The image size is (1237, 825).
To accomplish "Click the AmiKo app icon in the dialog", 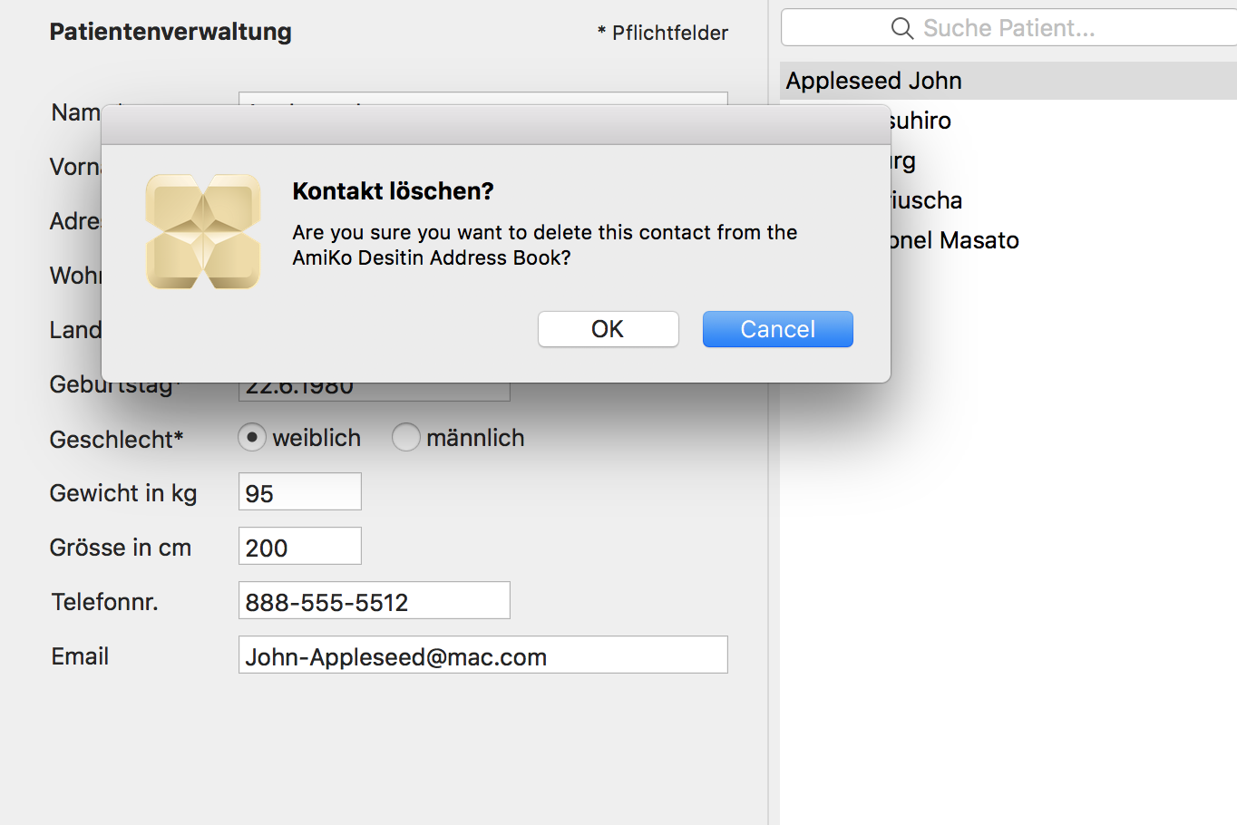I will 203,232.
